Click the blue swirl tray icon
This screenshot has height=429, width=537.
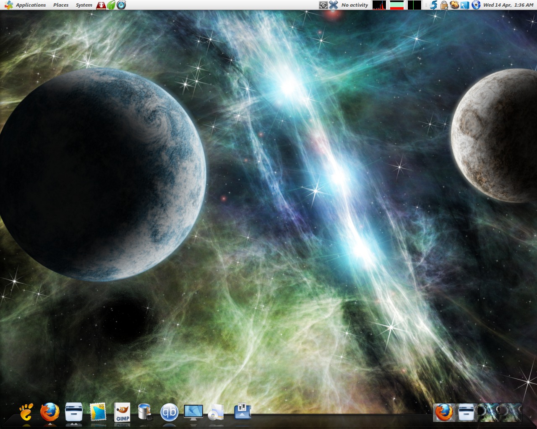[434, 5]
